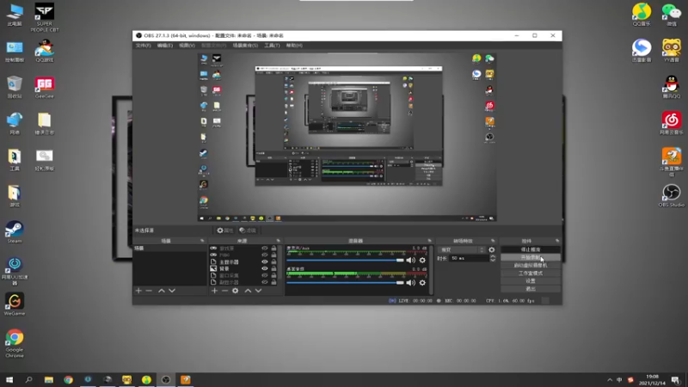Click the Windows Start button on taskbar
The width and height of the screenshot is (688, 387).
tap(9, 379)
